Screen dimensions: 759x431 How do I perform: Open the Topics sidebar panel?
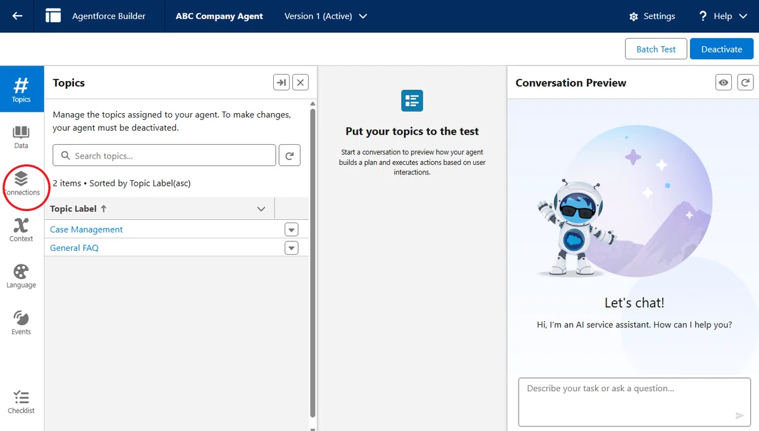22,89
